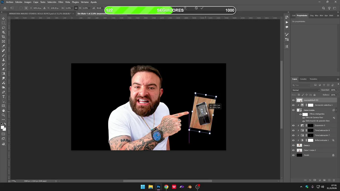Select the Tono/saturación 7 layer name
The height and width of the screenshot is (191, 340).
322,135
